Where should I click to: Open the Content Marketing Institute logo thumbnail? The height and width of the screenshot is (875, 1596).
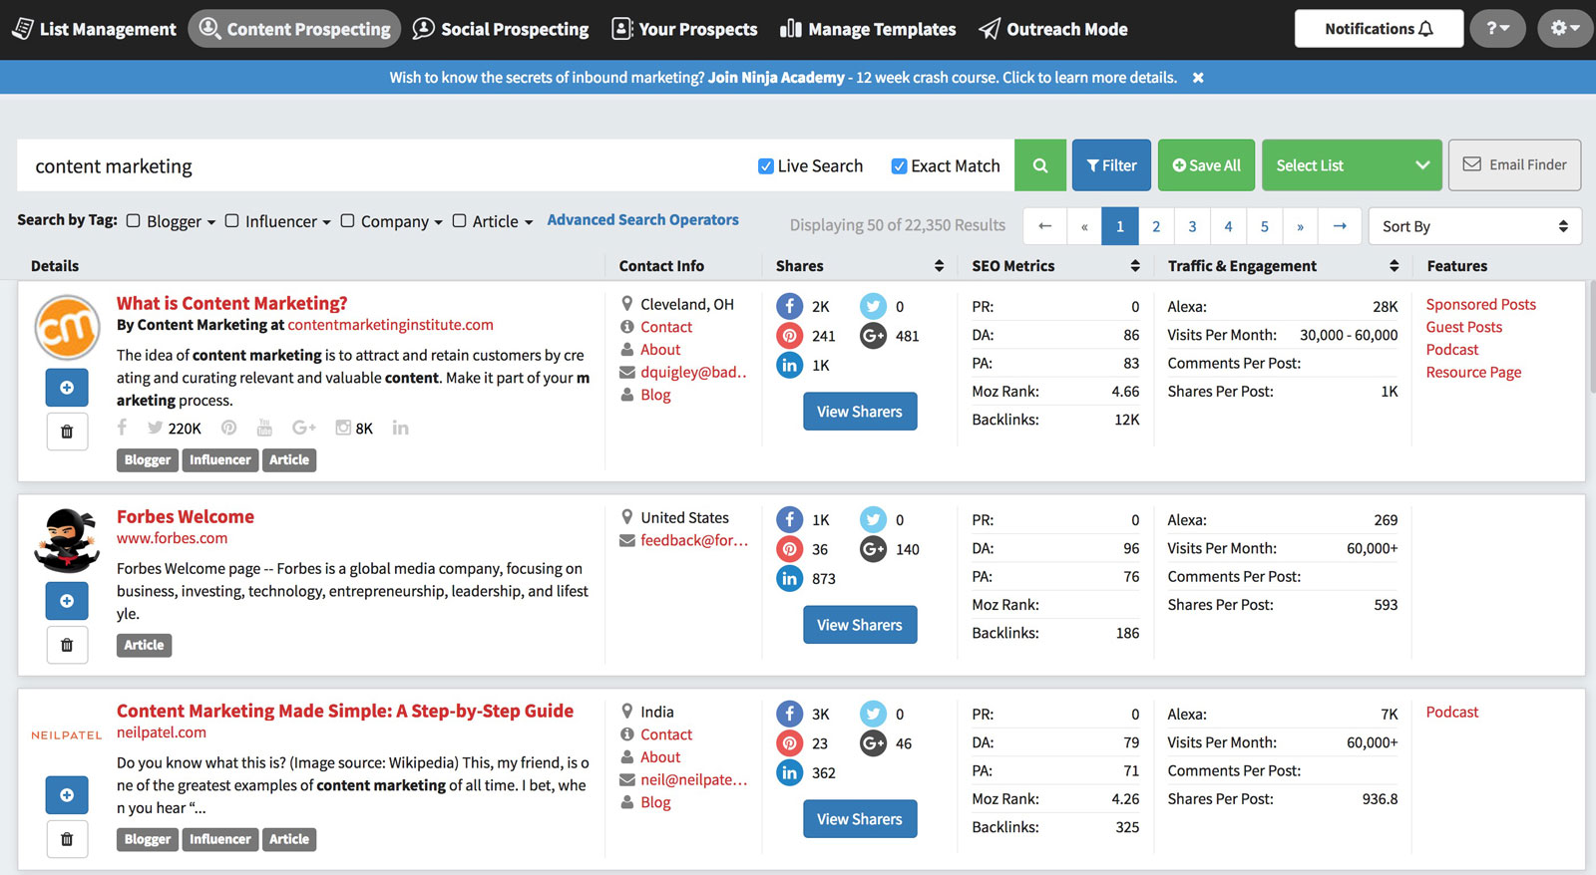point(67,327)
